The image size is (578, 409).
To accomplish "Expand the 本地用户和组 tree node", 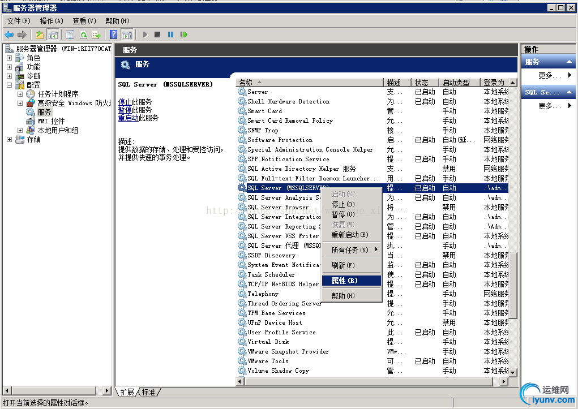I will [20, 130].
